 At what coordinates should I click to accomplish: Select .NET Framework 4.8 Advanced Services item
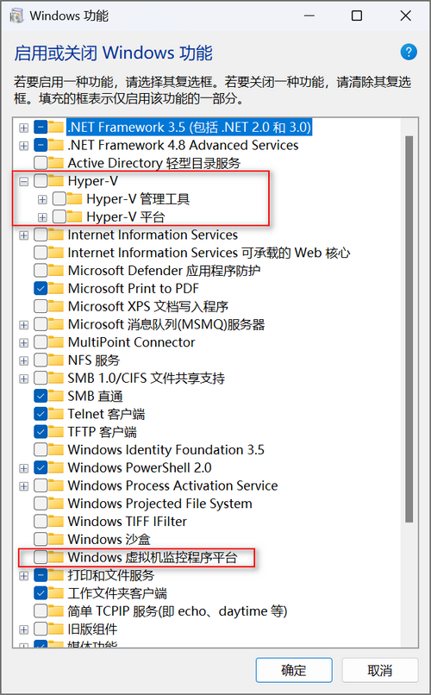(183, 145)
